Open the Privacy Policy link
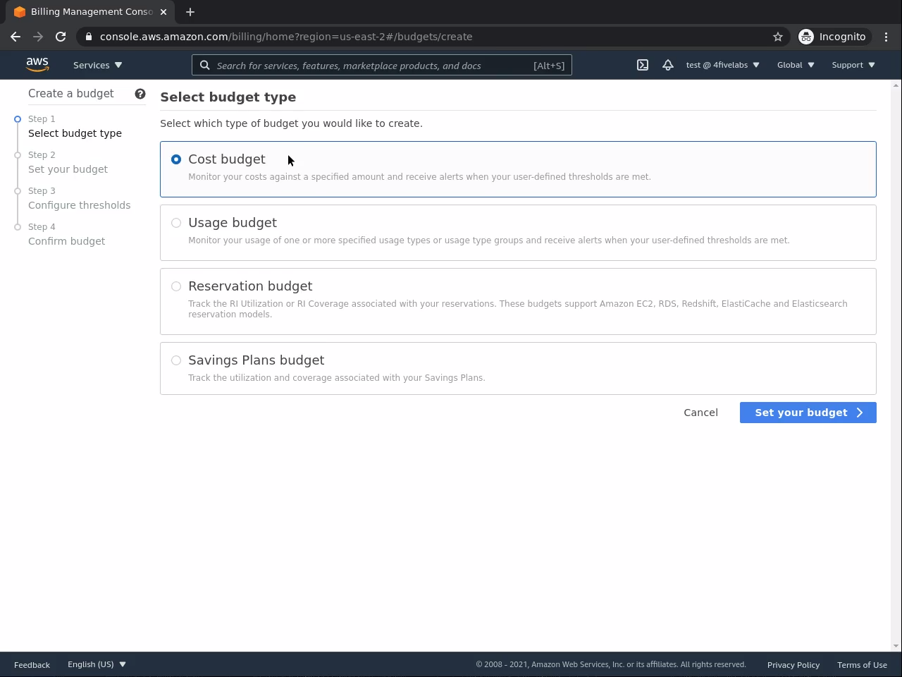 point(793,665)
